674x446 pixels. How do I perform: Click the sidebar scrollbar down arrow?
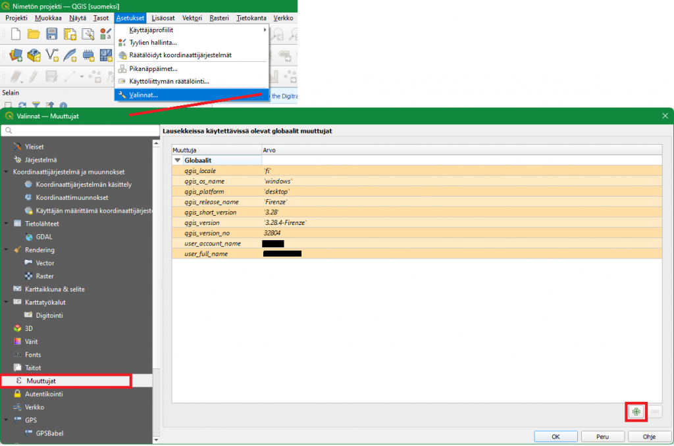click(x=156, y=439)
